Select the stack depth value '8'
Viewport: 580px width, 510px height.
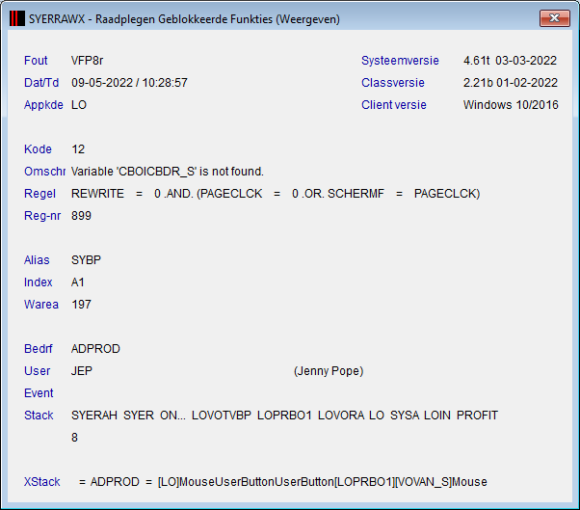tap(74, 438)
